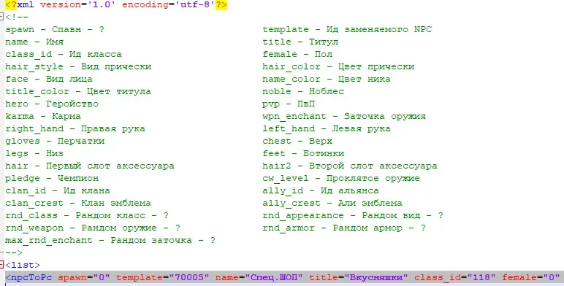Click 'rnd_class - Рандом класс' line
564x286 pixels.
coord(87,215)
